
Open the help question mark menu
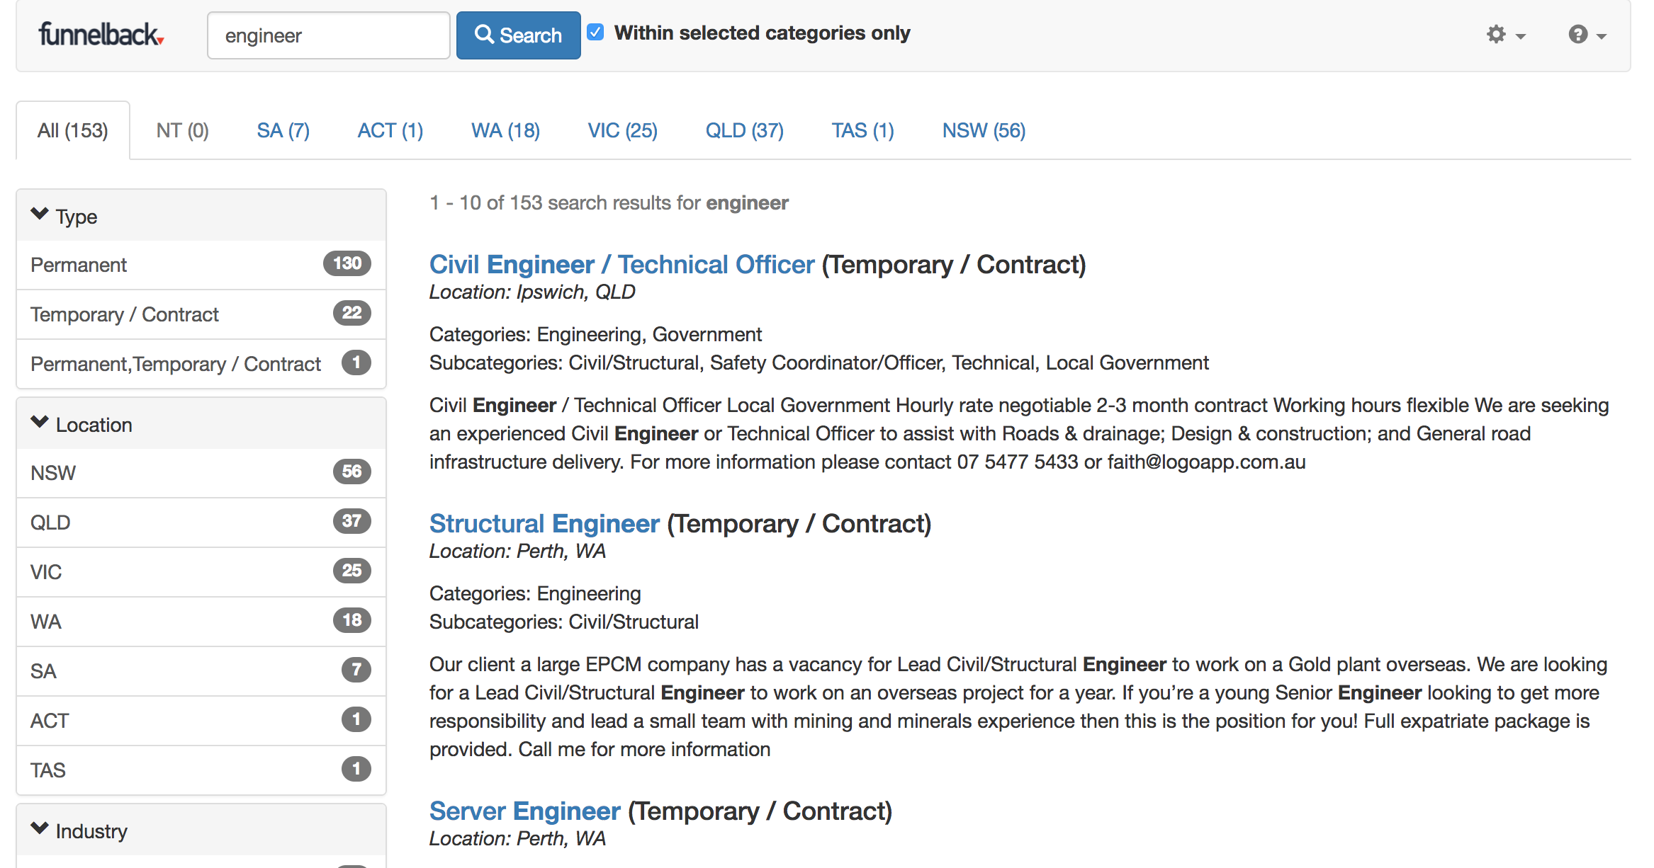point(1586,35)
